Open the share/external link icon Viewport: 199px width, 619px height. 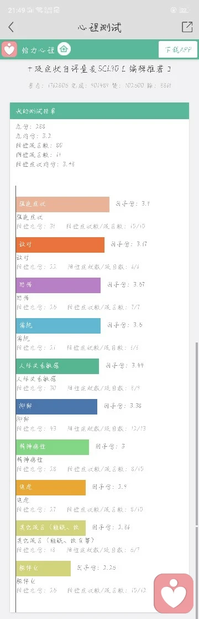pyautogui.click(x=187, y=27)
